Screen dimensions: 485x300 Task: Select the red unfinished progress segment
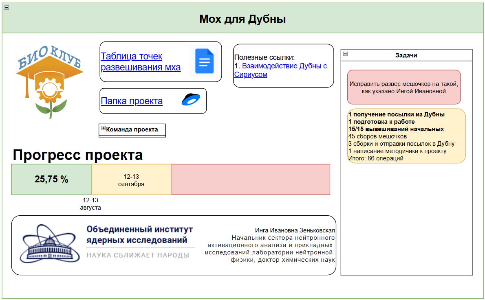(251, 179)
